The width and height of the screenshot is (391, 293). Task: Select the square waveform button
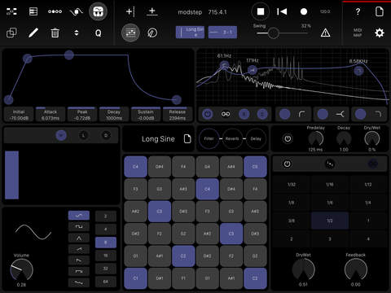(x=79, y=226)
